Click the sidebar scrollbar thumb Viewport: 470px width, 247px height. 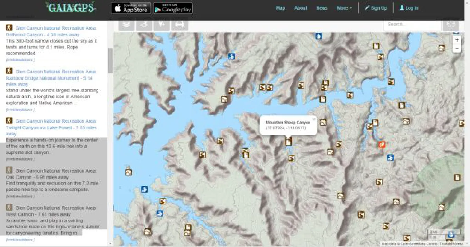coord(110,61)
